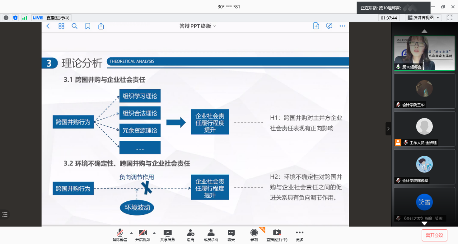Open the 更多 more options menu
The height and width of the screenshot is (244, 458).
click(299, 233)
